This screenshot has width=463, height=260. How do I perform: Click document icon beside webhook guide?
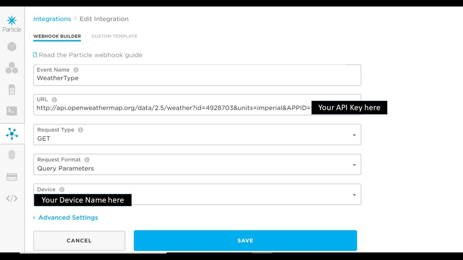pos(35,55)
